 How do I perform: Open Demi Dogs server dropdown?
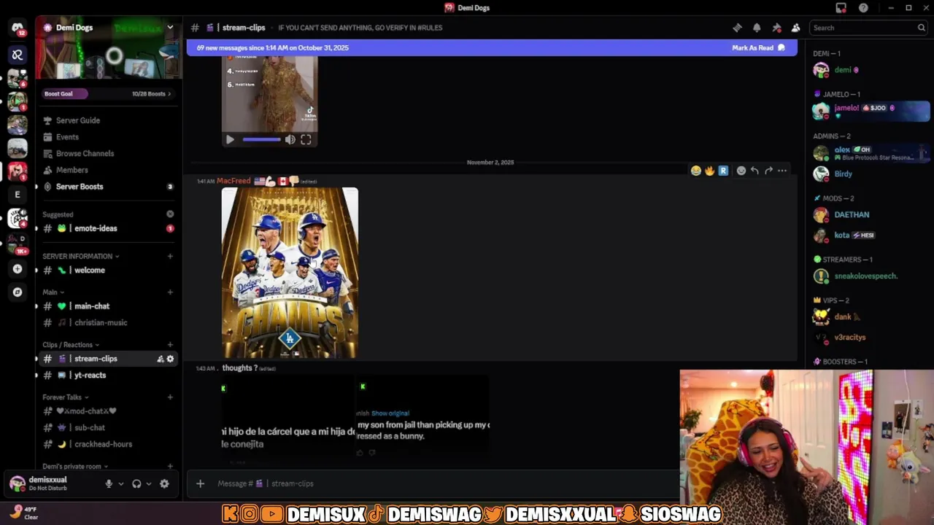point(170,28)
